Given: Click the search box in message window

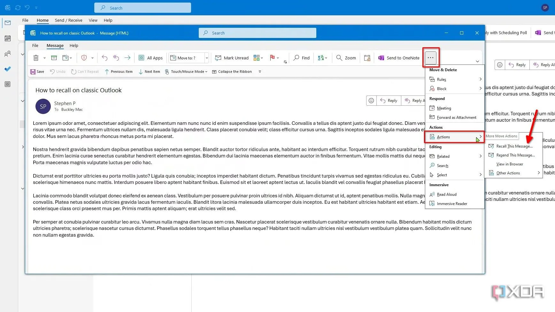Looking at the screenshot, I should click(x=258, y=33).
